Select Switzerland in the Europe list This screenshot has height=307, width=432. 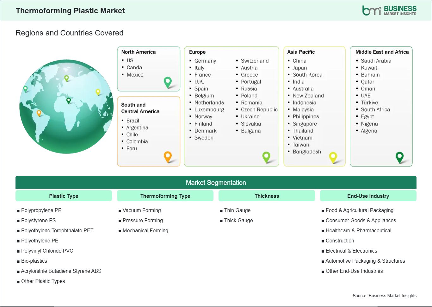pyautogui.click(x=255, y=61)
